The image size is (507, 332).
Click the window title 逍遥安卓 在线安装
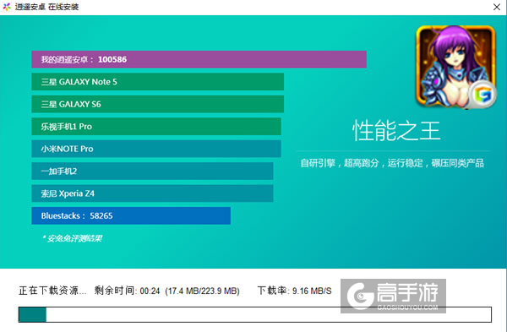pyautogui.click(x=46, y=7)
